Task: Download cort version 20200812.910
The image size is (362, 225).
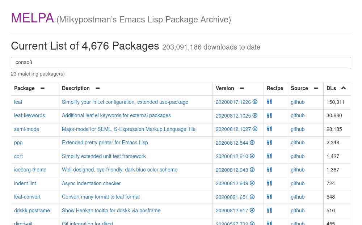Action: tap(252, 156)
